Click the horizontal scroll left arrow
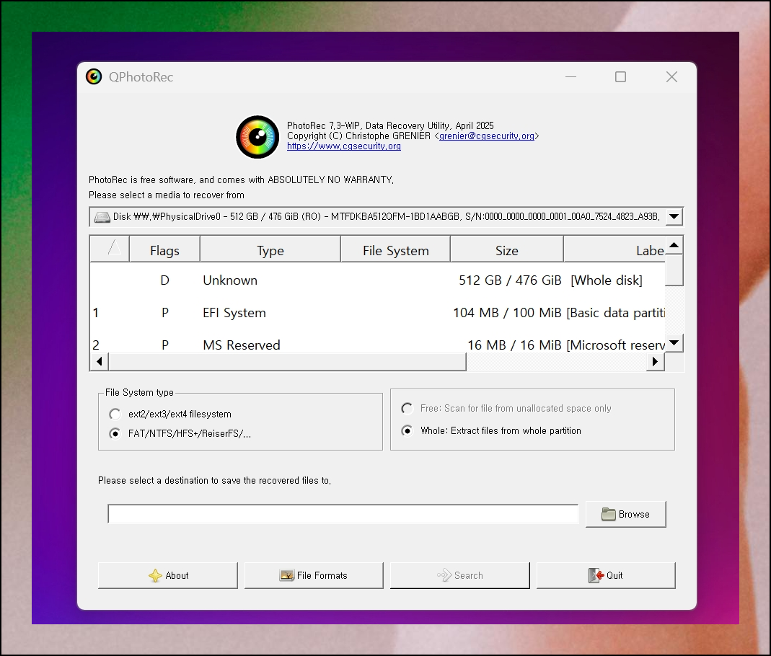This screenshot has height=656, width=771. point(100,362)
